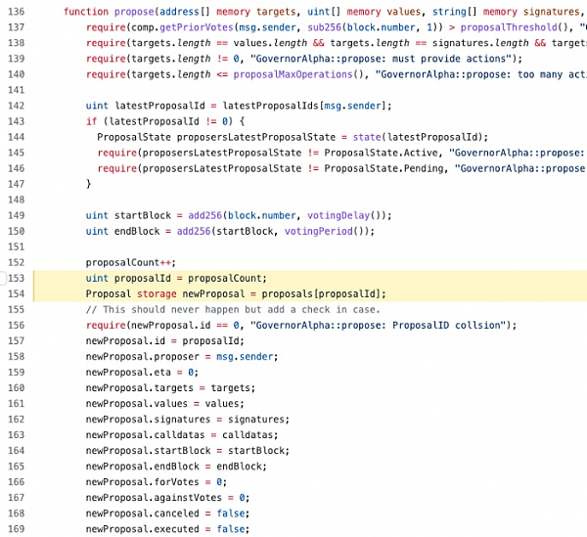Click line number 136

pyautogui.click(x=16, y=12)
